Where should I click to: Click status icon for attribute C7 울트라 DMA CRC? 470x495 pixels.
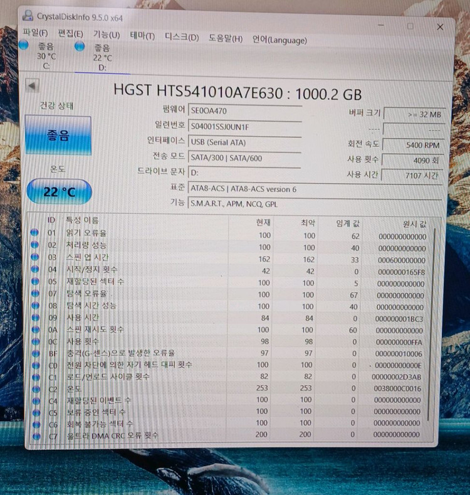click(x=36, y=437)
